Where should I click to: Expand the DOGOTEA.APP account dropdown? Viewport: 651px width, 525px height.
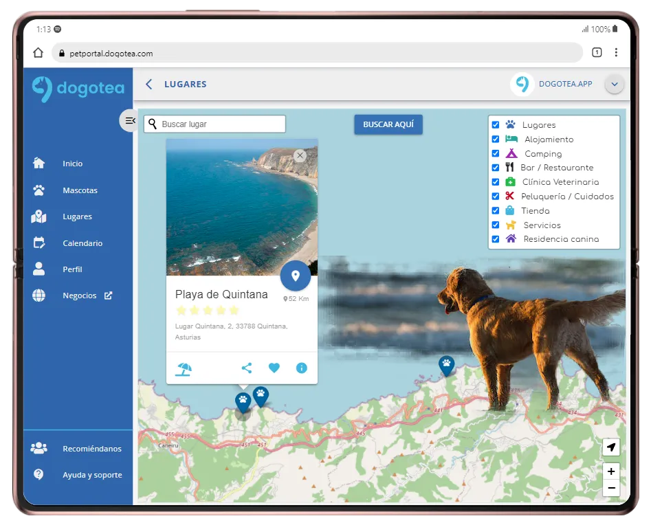[x=614, y=85]
